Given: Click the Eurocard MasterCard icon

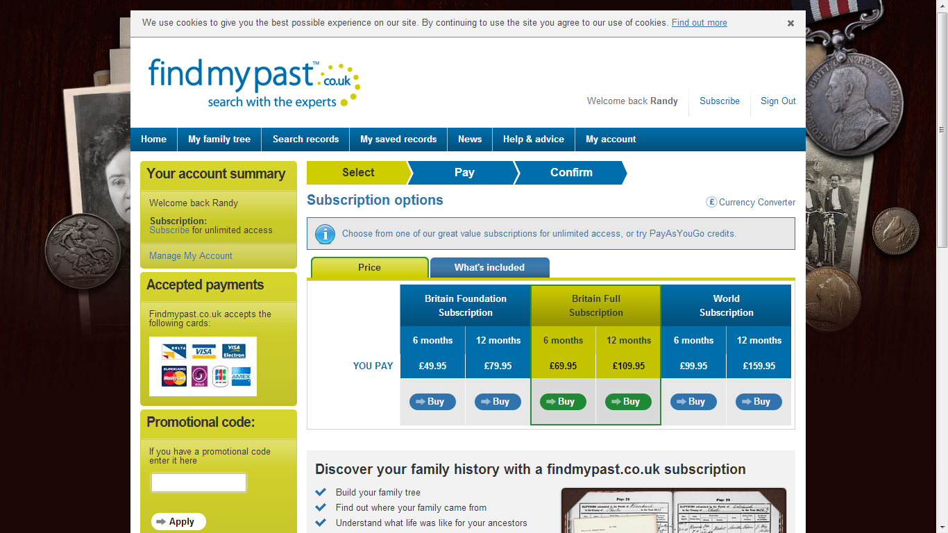Looking at the screenshot, I should pos(174,376).
